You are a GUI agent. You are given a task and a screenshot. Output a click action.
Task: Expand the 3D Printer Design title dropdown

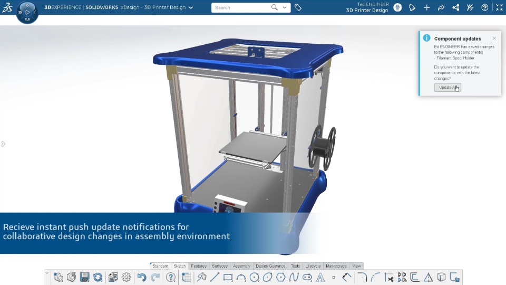(191, 7)
